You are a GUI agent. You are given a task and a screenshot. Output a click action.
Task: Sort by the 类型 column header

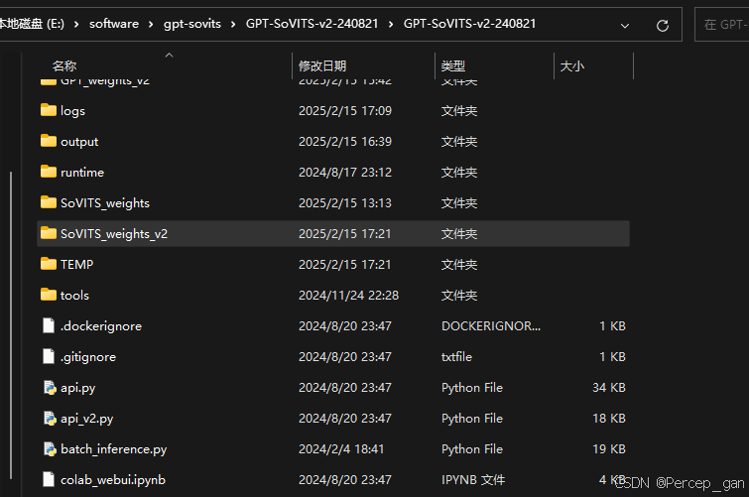(452, 65)
